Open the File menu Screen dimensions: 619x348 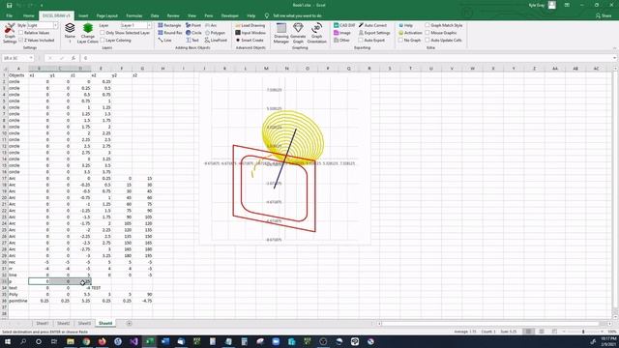click(9, 15)
